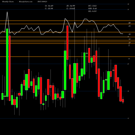Click the tallest green candle near the left
The width and height of the screenshot is (135, 135).
(x=7, y=63)
